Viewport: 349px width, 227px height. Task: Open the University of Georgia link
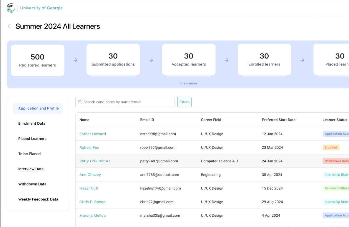41,8
